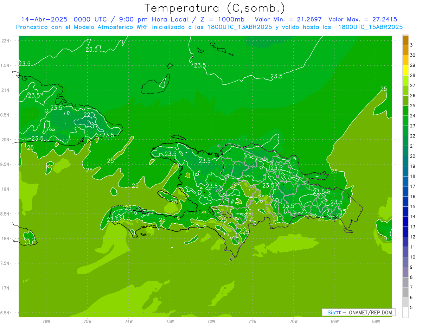Viewport: 422px width, 326px height.
Task: Click the '73W' longitude axis label
Action: coord(170,321)
